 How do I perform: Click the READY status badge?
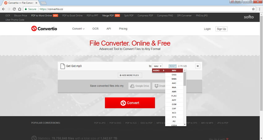click(x=172, y=66)
